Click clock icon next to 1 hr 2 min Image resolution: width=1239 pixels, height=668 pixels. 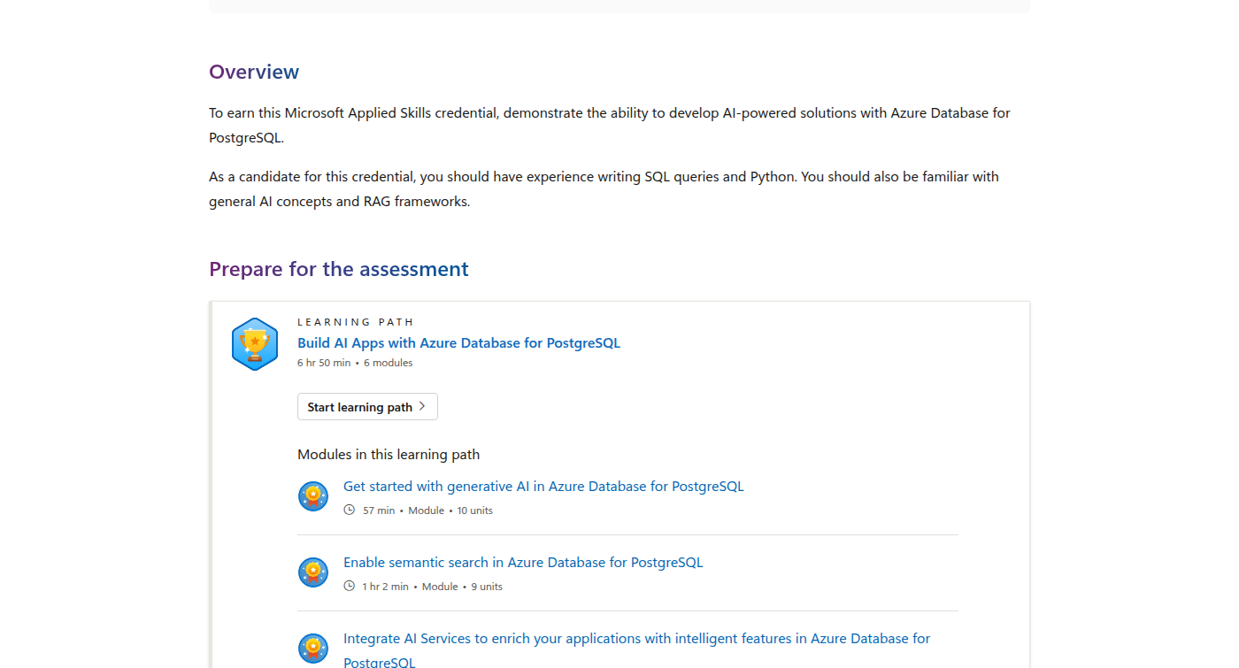coord(349,587)
